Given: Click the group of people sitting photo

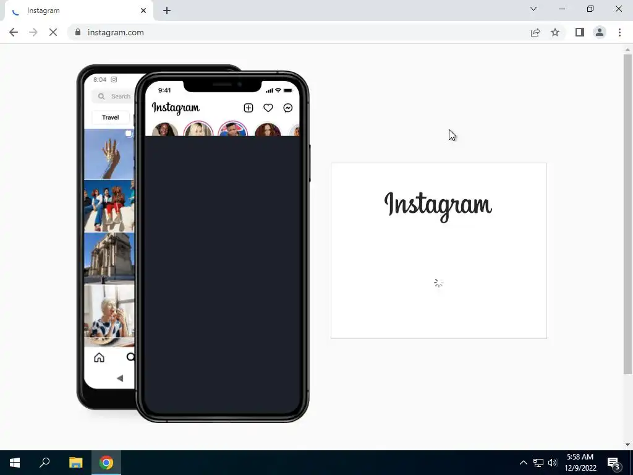Looking at the screenshot, I should (x=109, y=206).
